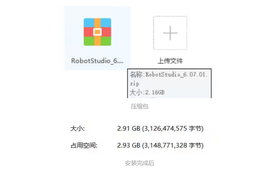
Task: Click the RobotStudio_6.... file name label
Action: pyautogui.click(x=97, y=61)
